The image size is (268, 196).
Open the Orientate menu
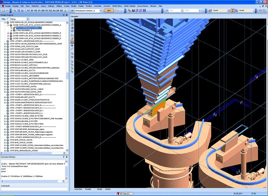[x=98, y=6]
